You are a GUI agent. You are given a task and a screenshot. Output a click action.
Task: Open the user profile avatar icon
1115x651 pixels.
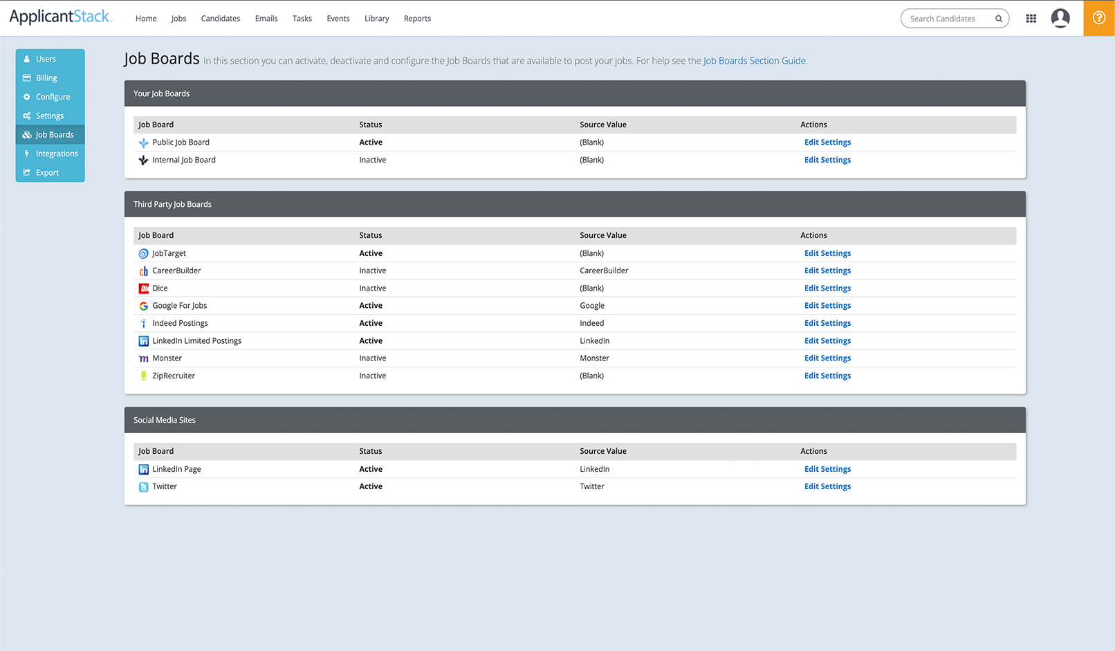coord(1060,18)
